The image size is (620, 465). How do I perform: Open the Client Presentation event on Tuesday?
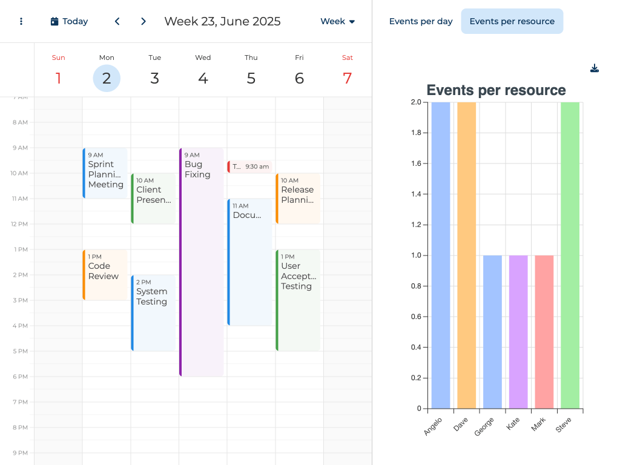click(153, 198)
